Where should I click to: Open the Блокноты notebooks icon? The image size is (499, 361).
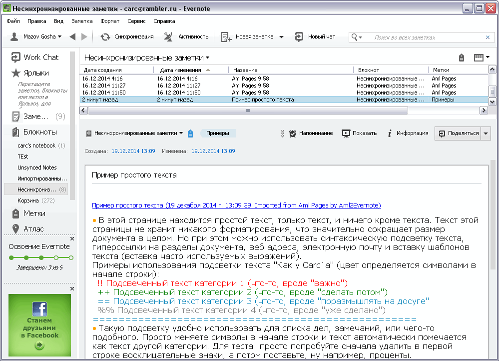coord(15,132)
